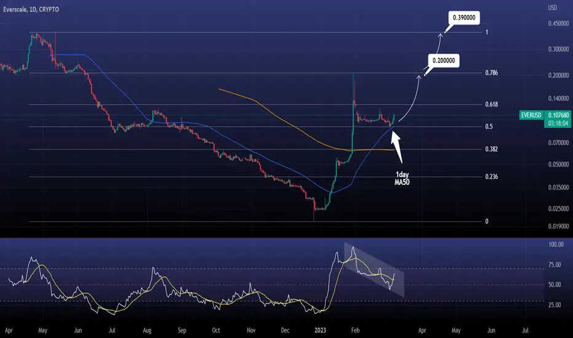Click the 0.140000 price axis value
The image size is (573, 338).
click(558, 99)
